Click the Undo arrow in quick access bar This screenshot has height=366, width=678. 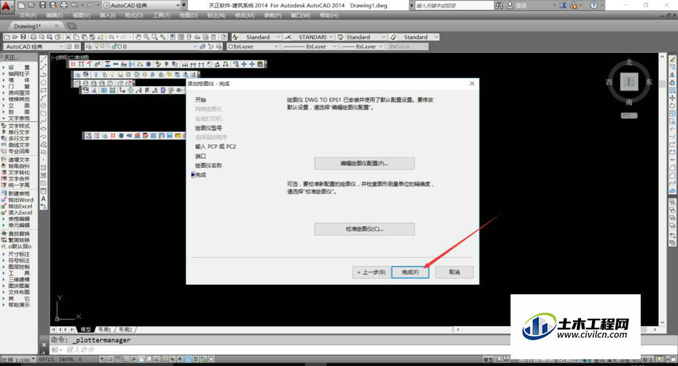[75, 5]
